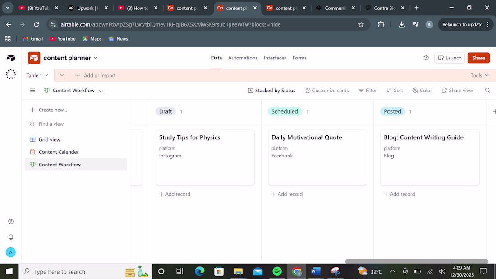Screen dimensions: 496x279
Task: Show hidden system tray icons
Action: click(x=393, y=271)
